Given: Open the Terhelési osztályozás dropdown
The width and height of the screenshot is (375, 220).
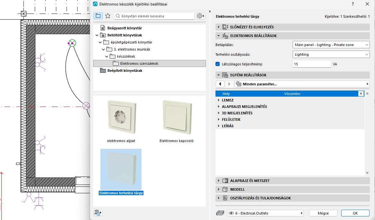Looking at the screenshot, I should point(331,54).
